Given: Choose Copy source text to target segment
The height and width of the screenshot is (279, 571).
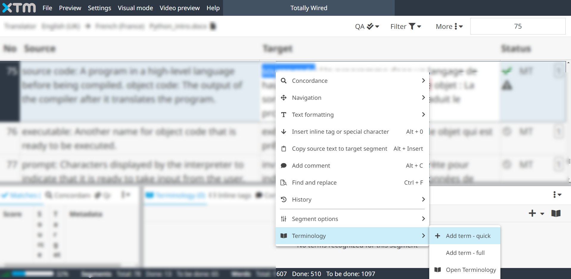Looking at the screenshot, I should tap(352, 149).
